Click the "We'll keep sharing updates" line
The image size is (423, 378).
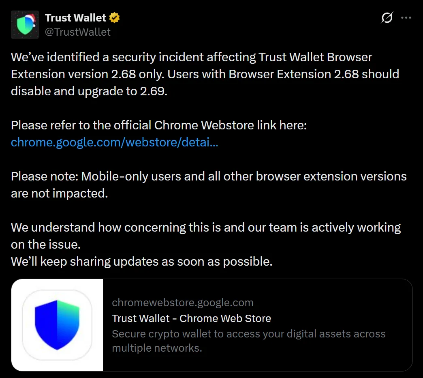[x=141, y=262]
